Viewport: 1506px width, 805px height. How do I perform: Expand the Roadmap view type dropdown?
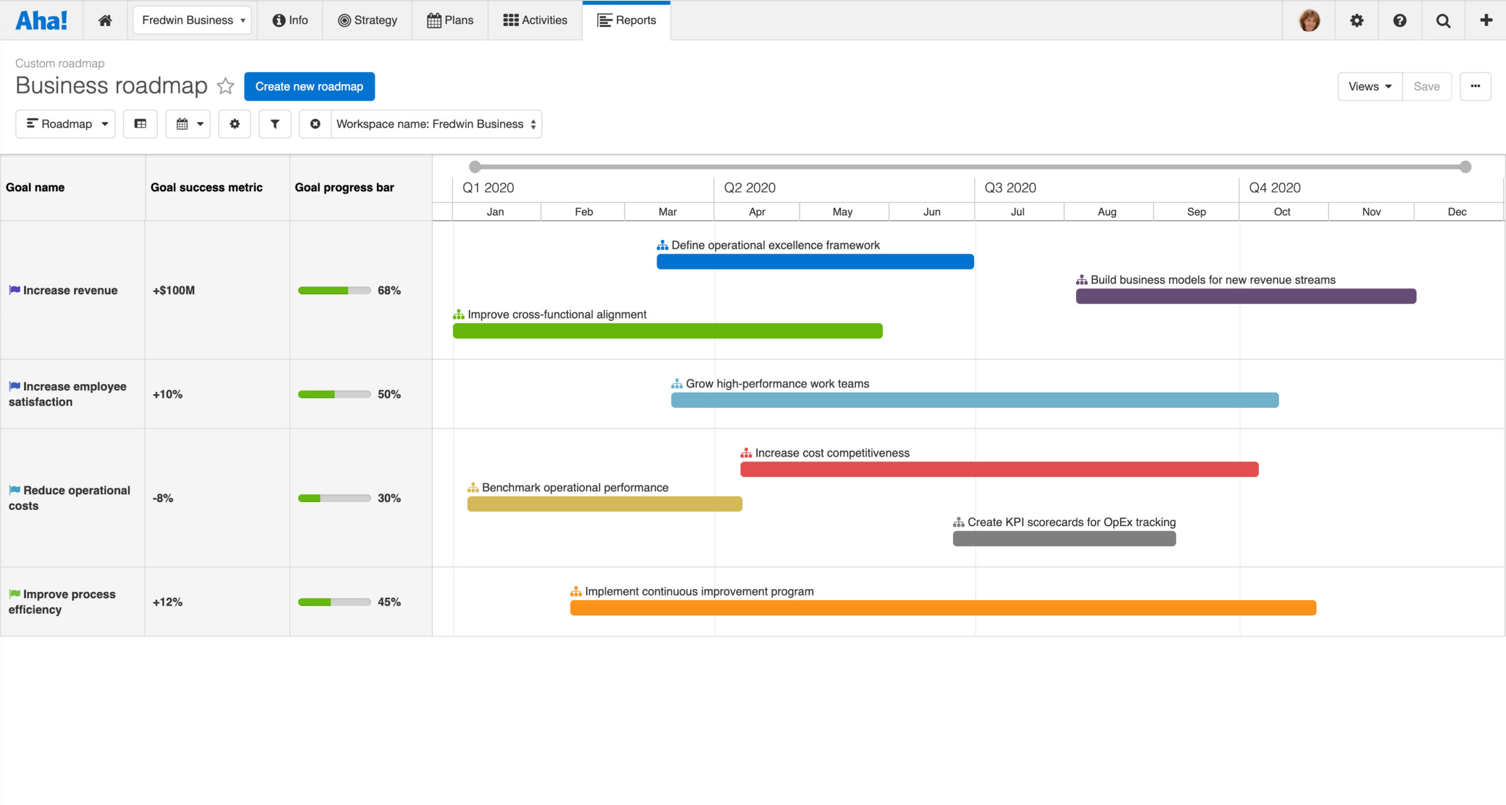point(65,124)
